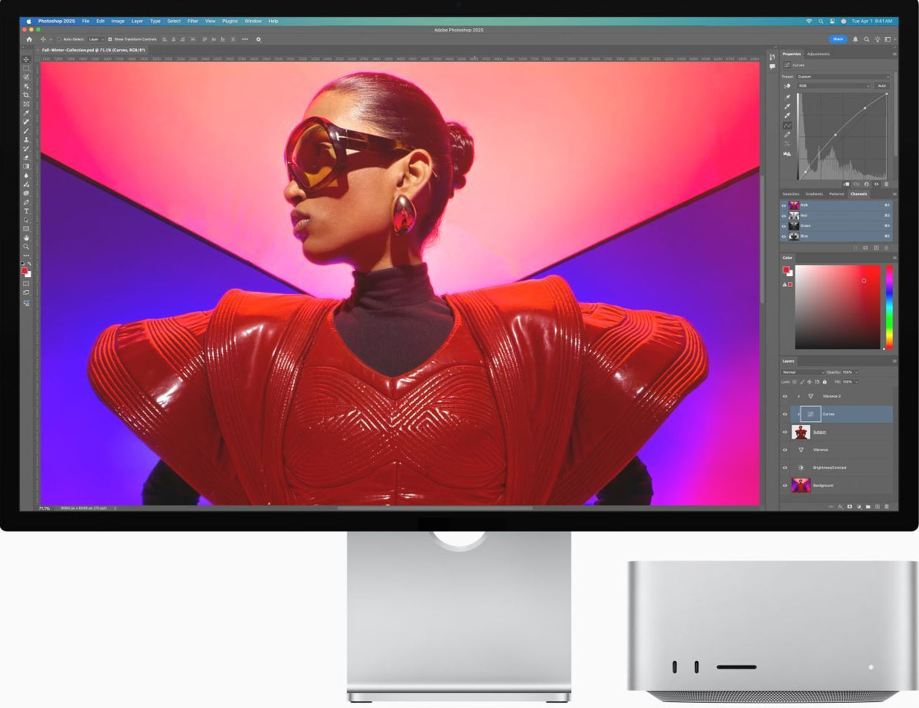
Task: Hide the Background layer
Action: pyautogui.click(x=785, y=485)
